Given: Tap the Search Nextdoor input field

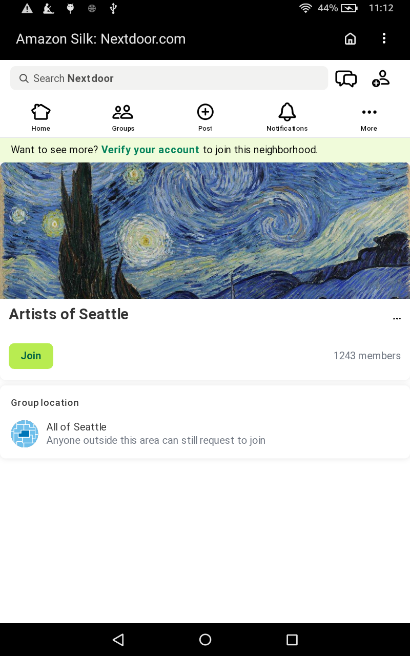Looking at the screenshot, I should pyautogui.click(x=169, y=78).
